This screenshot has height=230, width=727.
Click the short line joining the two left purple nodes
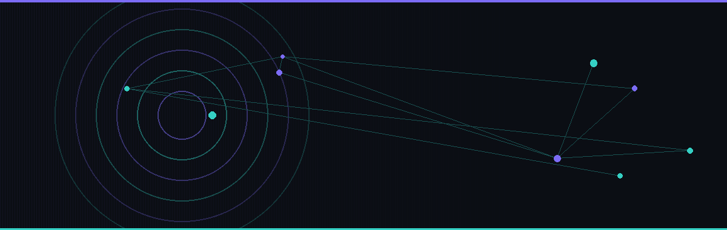tap(281, 65)
